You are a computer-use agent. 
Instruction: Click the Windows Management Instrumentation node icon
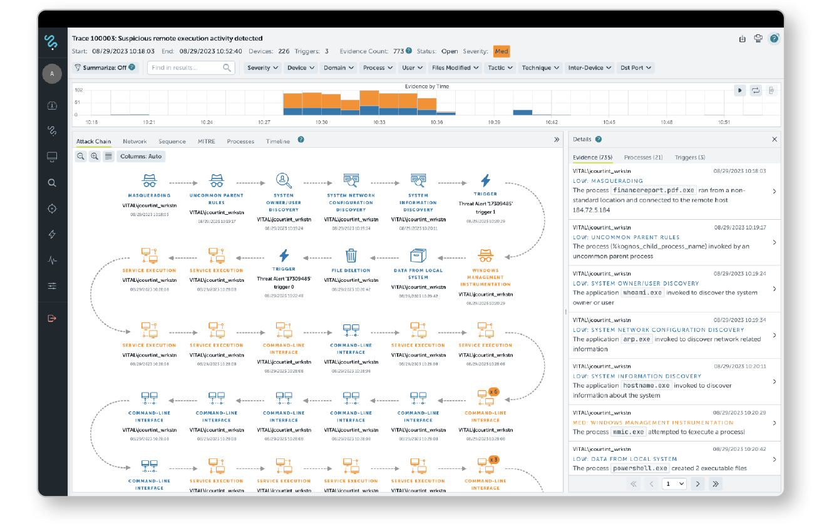coord(485,255)
